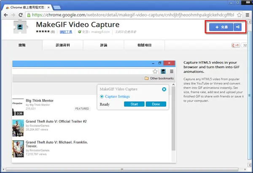The width and height of the screenshot is (253, 173).
Task: Click the makegif.com source text
Action: coord(100,32)
